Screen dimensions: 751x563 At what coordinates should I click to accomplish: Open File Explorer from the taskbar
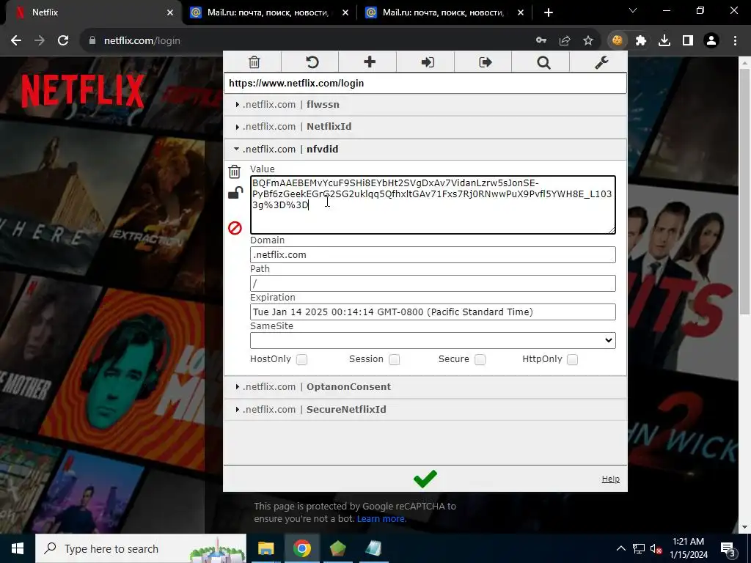coord(265,548)
